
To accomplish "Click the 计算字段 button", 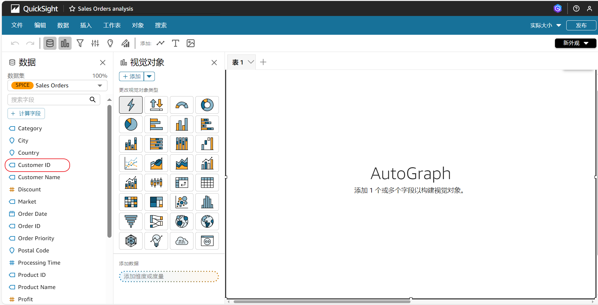I will [26, 113].
